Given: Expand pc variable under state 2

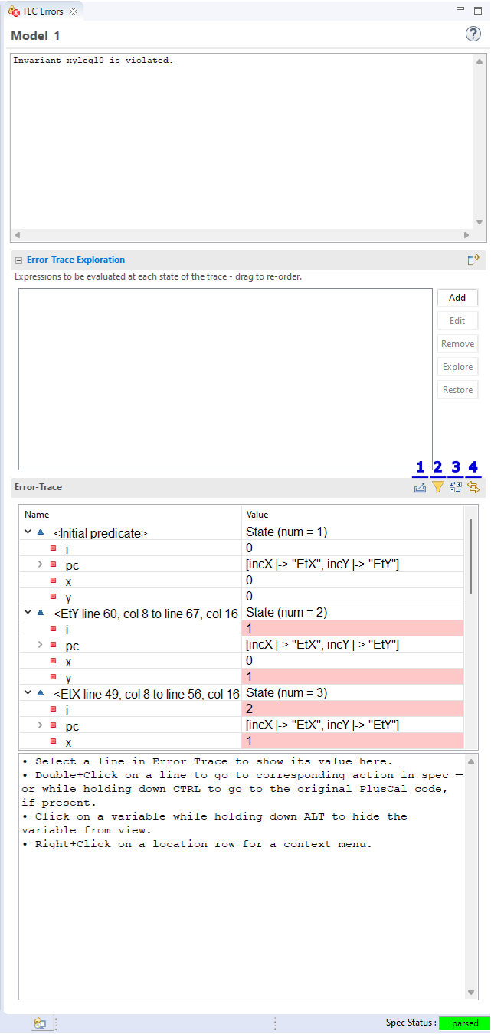Looking at the screenshot, I should [40, 645].
